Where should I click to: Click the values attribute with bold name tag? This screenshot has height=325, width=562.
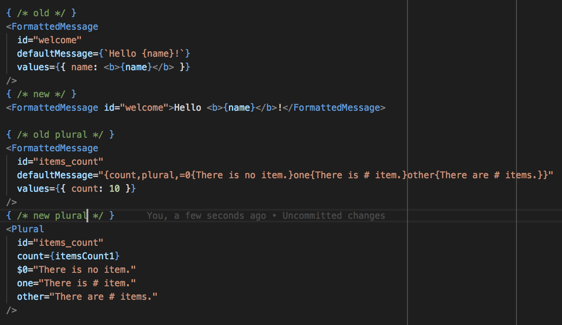tap(104, 67)
